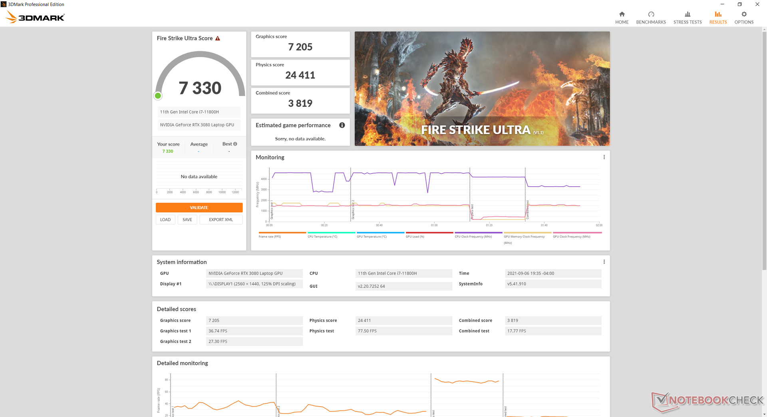Toggle the CPU Clock Frequency legend entry
The height and width of the screenshot is (417, 767).
pyautogui.click(x=478, y=235)
